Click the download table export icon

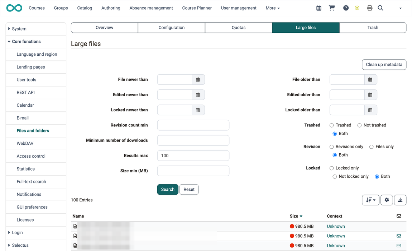(x=400, y=200)
